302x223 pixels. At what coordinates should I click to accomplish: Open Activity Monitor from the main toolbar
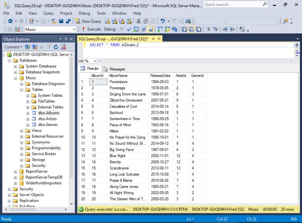pos(188,21)
